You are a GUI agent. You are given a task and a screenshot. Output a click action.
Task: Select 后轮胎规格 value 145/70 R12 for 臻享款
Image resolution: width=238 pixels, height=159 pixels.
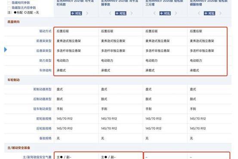(x=109, y=128)
